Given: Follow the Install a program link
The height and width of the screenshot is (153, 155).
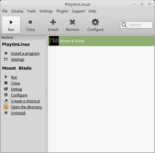Looking at the screenshot, I should 25,54.
